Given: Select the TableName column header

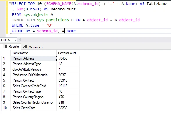Looking at the screenshot, I should point(34,53).
